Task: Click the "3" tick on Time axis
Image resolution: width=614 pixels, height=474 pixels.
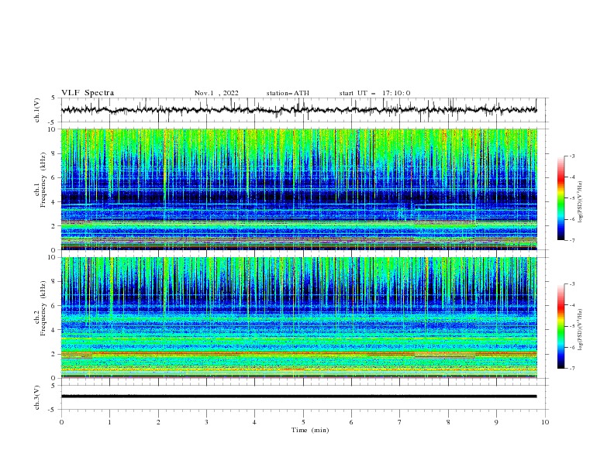Action: [206, 422]
